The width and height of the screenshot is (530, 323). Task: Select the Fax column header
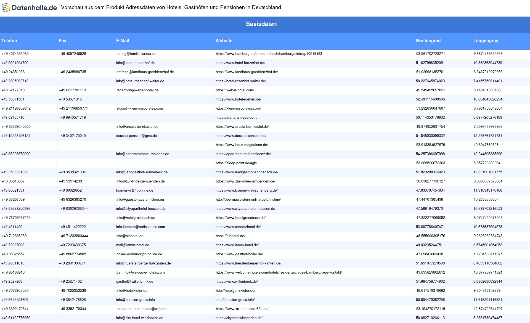pos(62,41)
